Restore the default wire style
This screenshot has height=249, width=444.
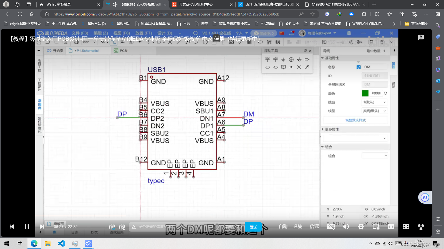coord(355,120)
